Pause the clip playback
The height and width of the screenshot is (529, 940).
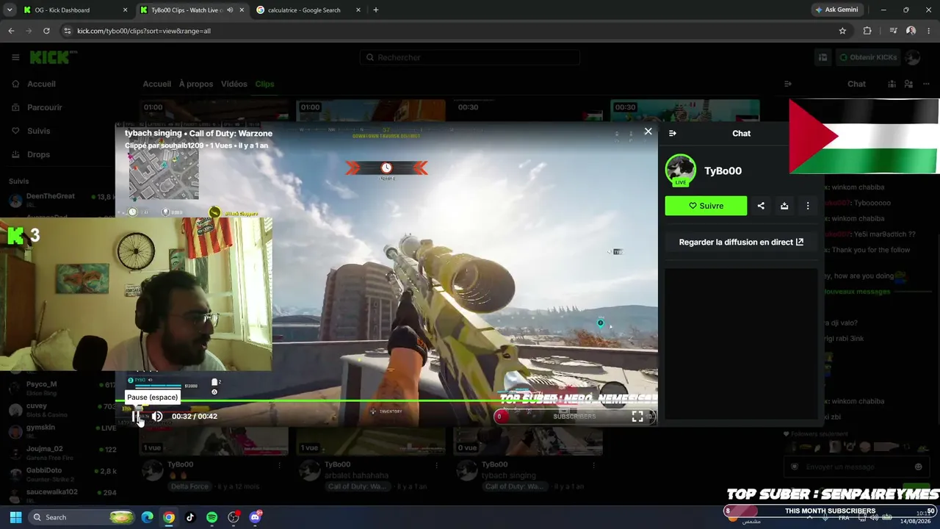[x=136, y=416]
